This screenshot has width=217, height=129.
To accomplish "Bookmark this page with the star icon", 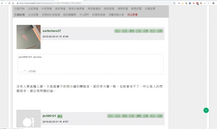I will [x=174, y=3].
